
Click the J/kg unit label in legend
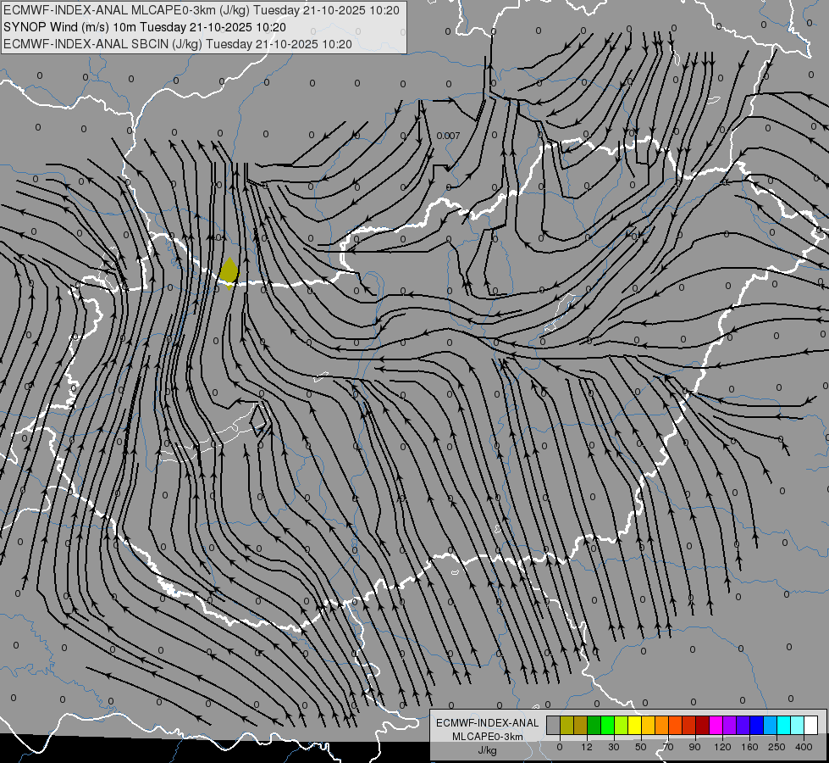click(x=488, y=749)
